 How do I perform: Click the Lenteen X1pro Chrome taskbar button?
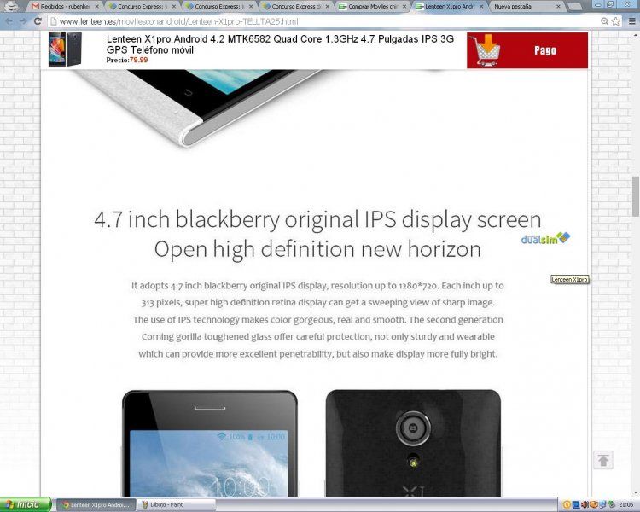coord(95,505)
